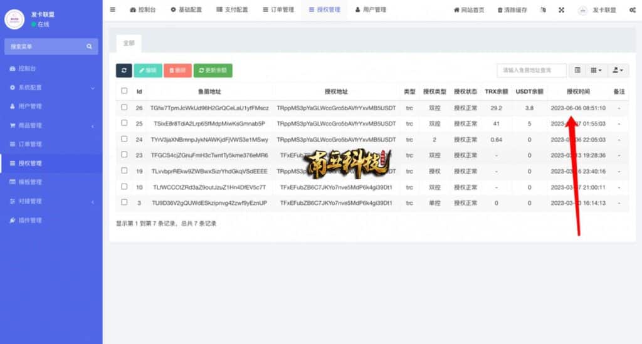Viewport: 642px width, 344px height.
Task: Tick the checkbox for row Id 10
Action: 124,187
